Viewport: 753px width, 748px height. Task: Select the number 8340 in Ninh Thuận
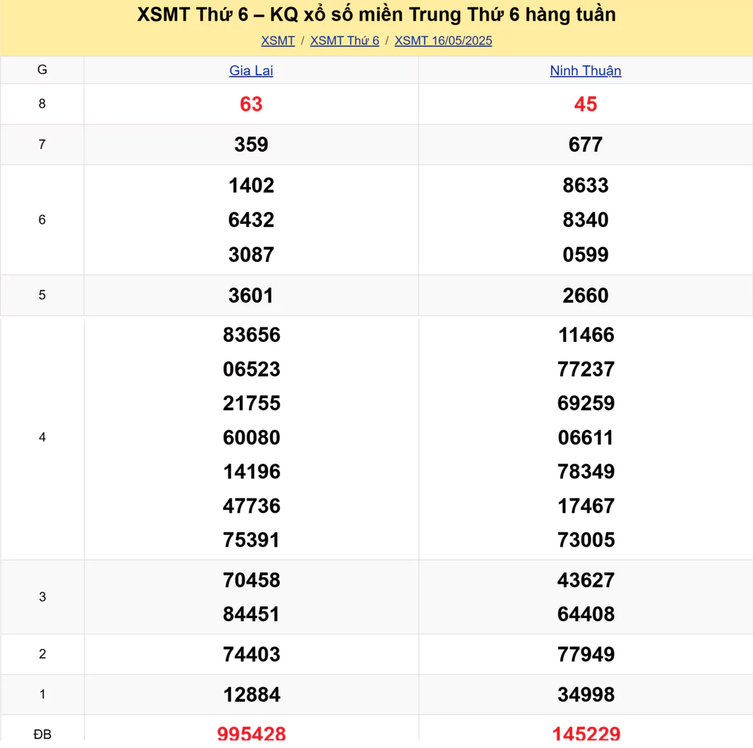pos(585,220)
